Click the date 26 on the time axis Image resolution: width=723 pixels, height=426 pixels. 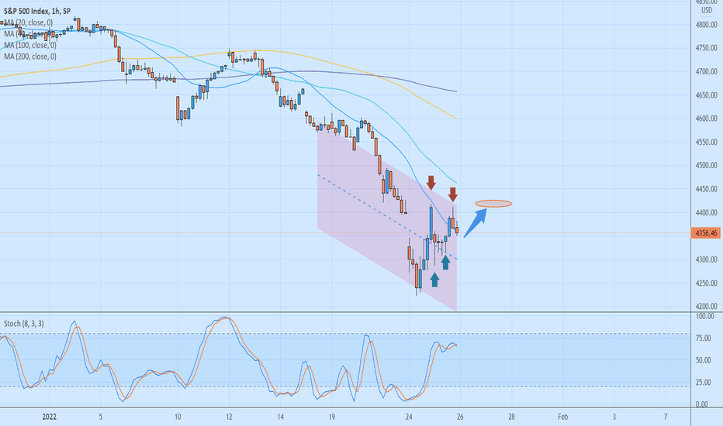click(460, 417)
